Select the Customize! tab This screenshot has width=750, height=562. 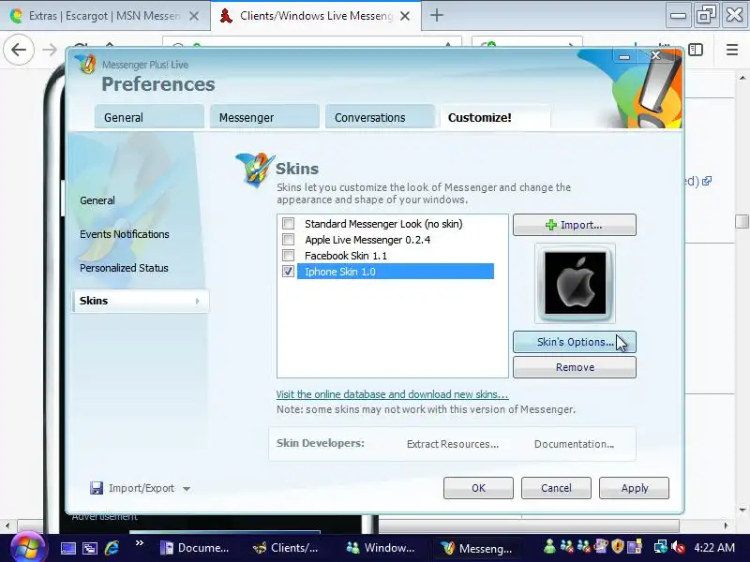pyautogui.click(x=495, y=117)
